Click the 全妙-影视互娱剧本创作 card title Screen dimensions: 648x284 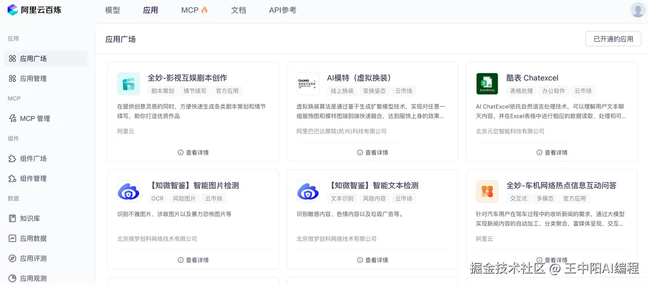coord(187,78)
